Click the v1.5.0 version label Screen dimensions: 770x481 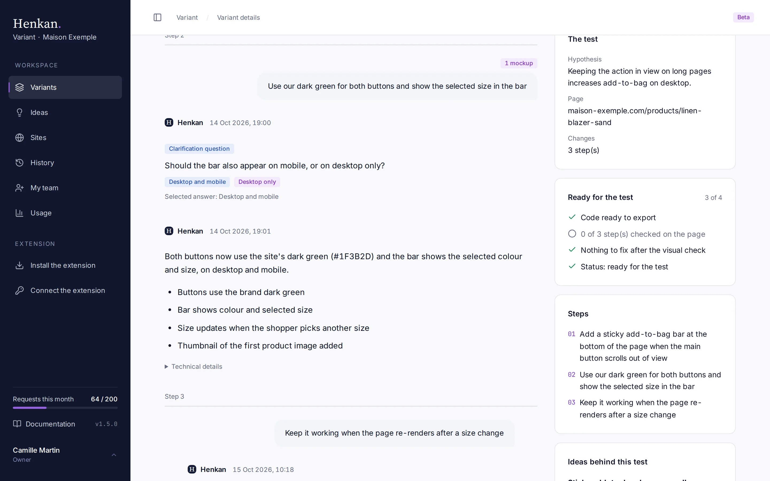pyautogui.click(x=106, y=424)
